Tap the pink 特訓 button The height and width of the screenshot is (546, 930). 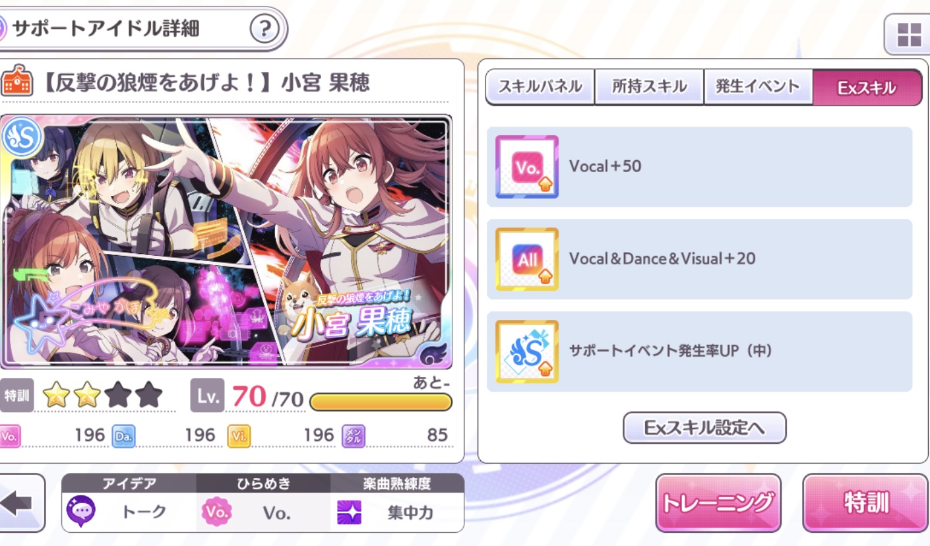pyautogui.click(x=866, y=502)
